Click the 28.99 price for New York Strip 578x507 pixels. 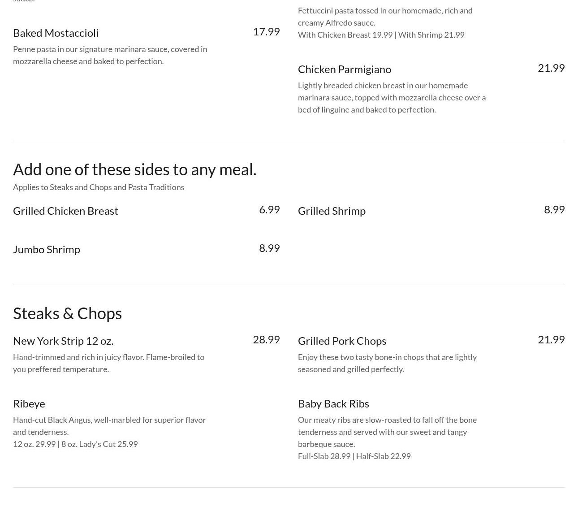tap(266, 339)
